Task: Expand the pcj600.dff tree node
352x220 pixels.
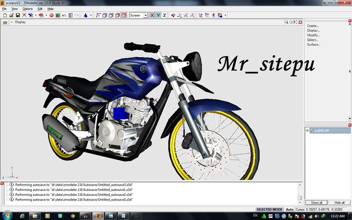Action: [307, 130]
